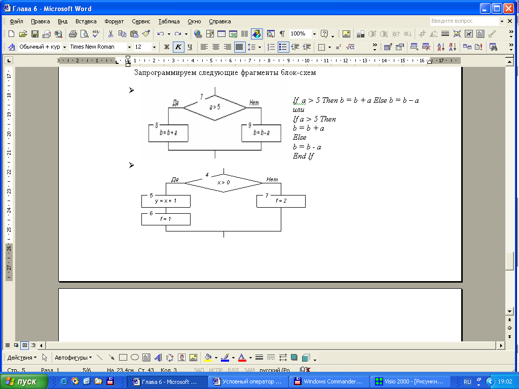Print the document with the printer icon
Image resolution: width=519 pixels, height=389 pixels.
coord(73,34)
